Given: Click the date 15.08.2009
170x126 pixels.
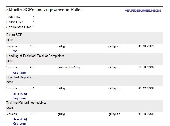Looking at the screenshot, I should pos(146,67).
